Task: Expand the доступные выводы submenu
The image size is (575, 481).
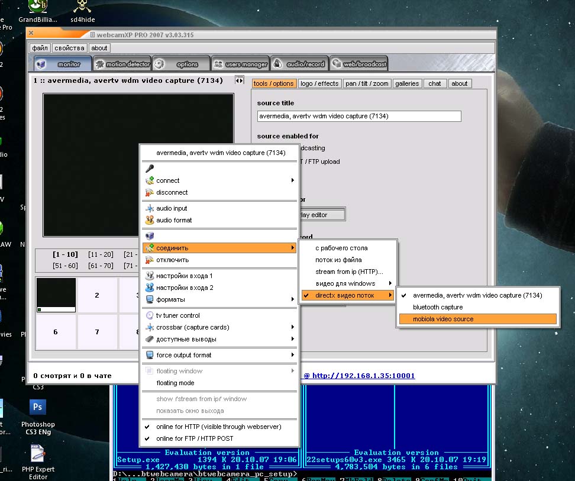Action: click(219, 339)
